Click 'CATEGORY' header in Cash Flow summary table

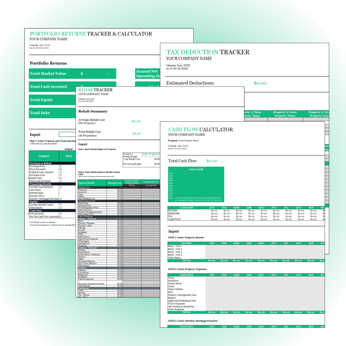coord(186,208)
